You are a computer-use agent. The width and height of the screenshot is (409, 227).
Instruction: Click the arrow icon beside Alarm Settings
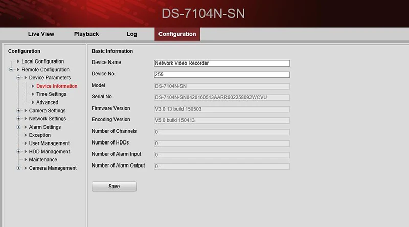point(26,127)
